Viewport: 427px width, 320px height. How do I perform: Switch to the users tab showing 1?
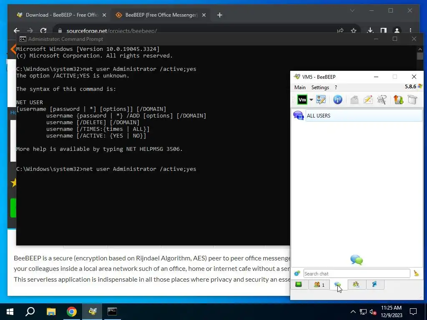point(319,285)
